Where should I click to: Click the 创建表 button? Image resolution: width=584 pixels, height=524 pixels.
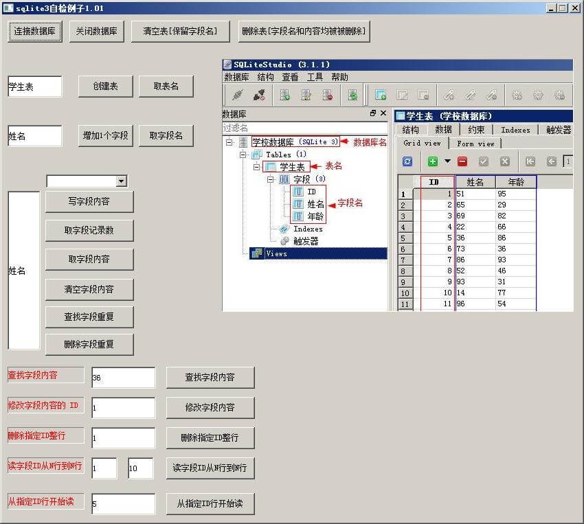[x=105, y=86]
